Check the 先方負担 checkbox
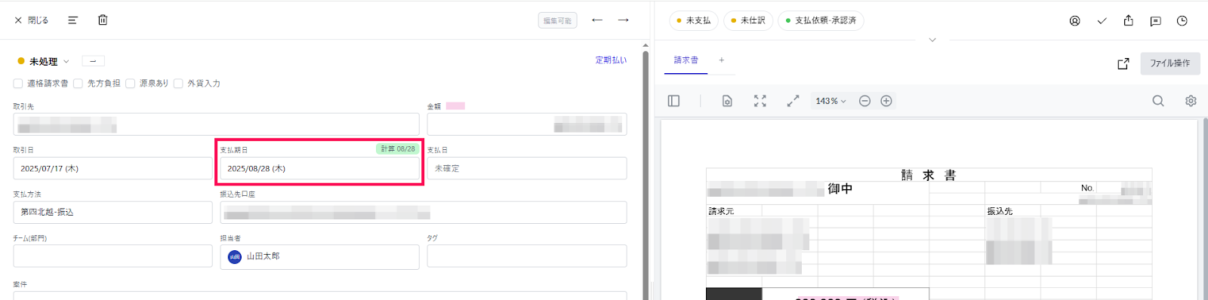1208x300 pixels. pos(78,84)
